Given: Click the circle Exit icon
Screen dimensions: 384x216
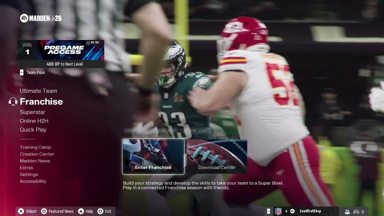Looking at the screenshot, I should coord(100,211).
